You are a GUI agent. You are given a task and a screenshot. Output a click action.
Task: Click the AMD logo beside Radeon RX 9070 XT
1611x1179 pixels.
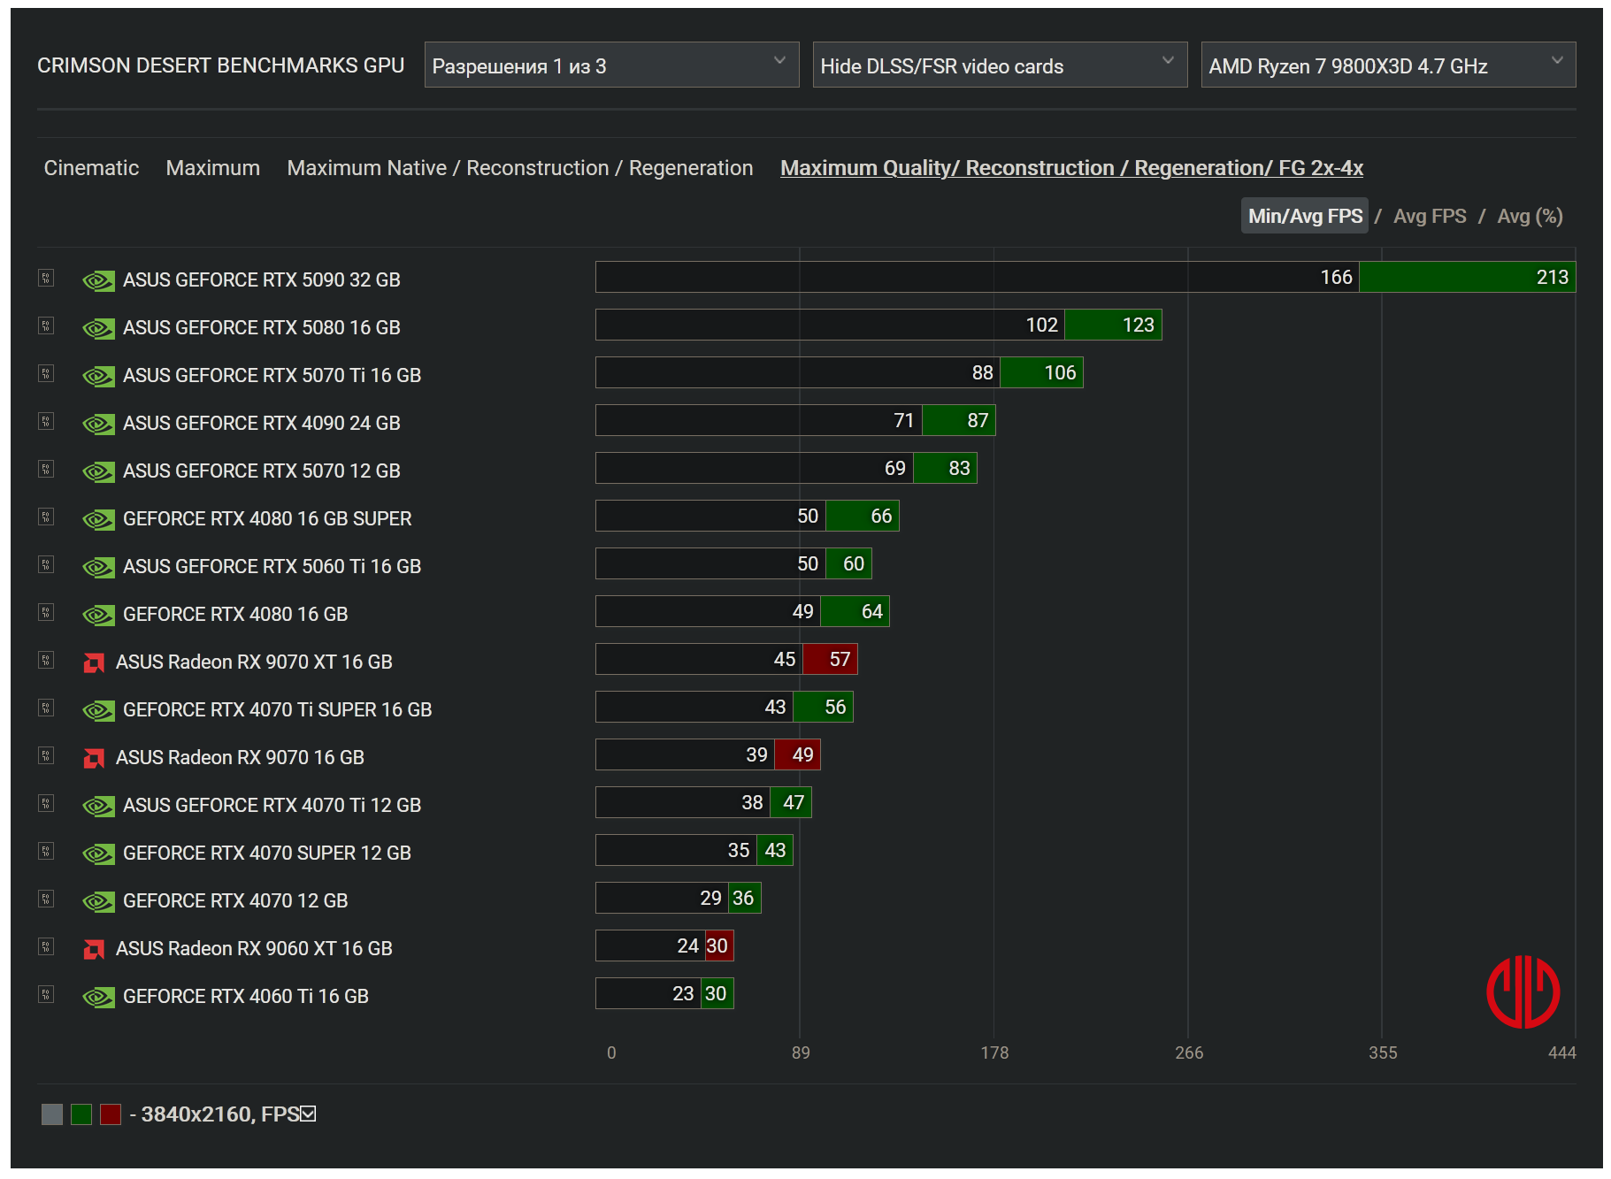pyautogui.click(x=94, y=662)
